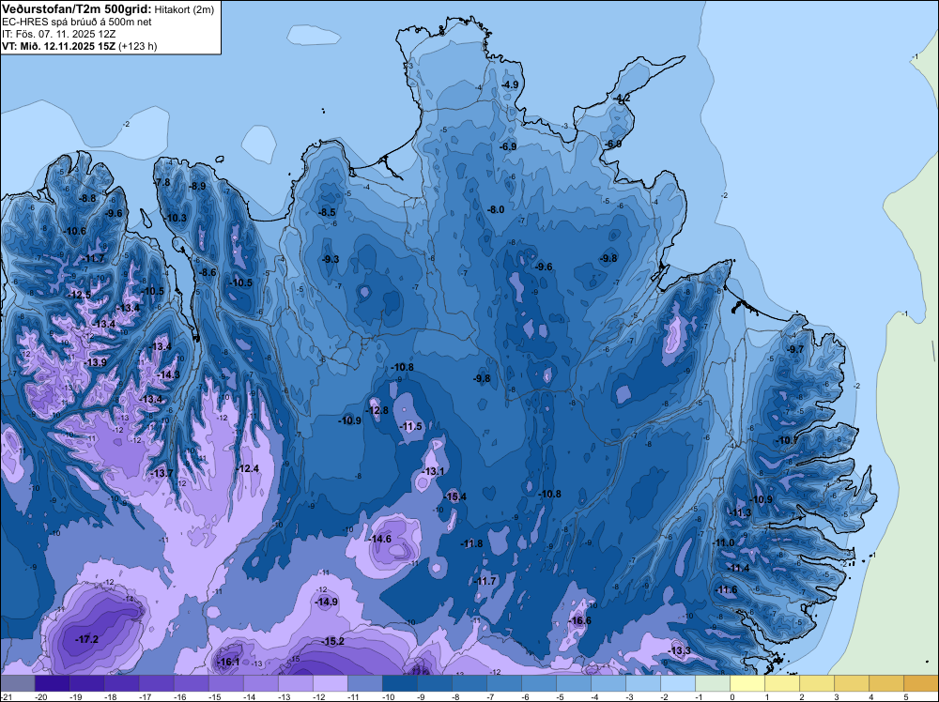Click the -11.3 temperature value
The width and height of the screenshot is (939, 702).
click(740, 512)
